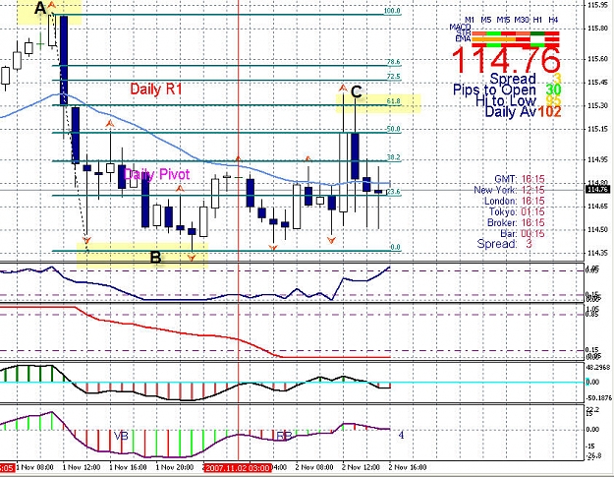Click the 50.0 Fibonacci level label
The height and width of the screenshot is (477, 614).
point(393,129)
